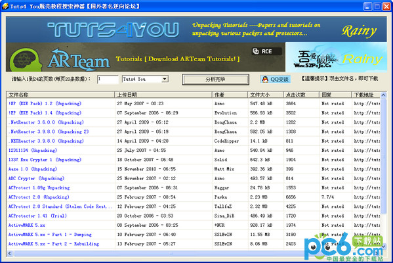Sort by 文件大小 column header
393x263 pixels.
[266, 95]
